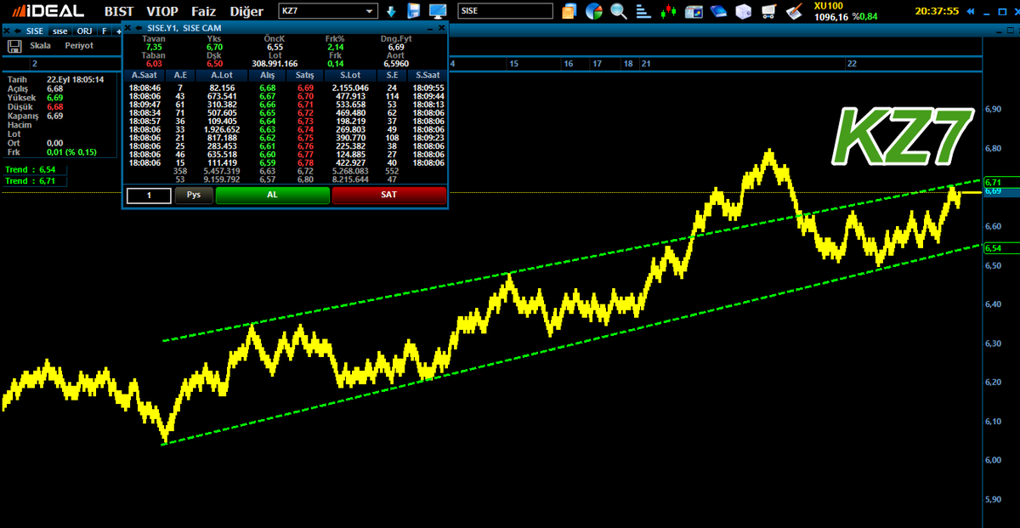
Task: Open the Diğer menu
Action: click(x=245, y=12)
